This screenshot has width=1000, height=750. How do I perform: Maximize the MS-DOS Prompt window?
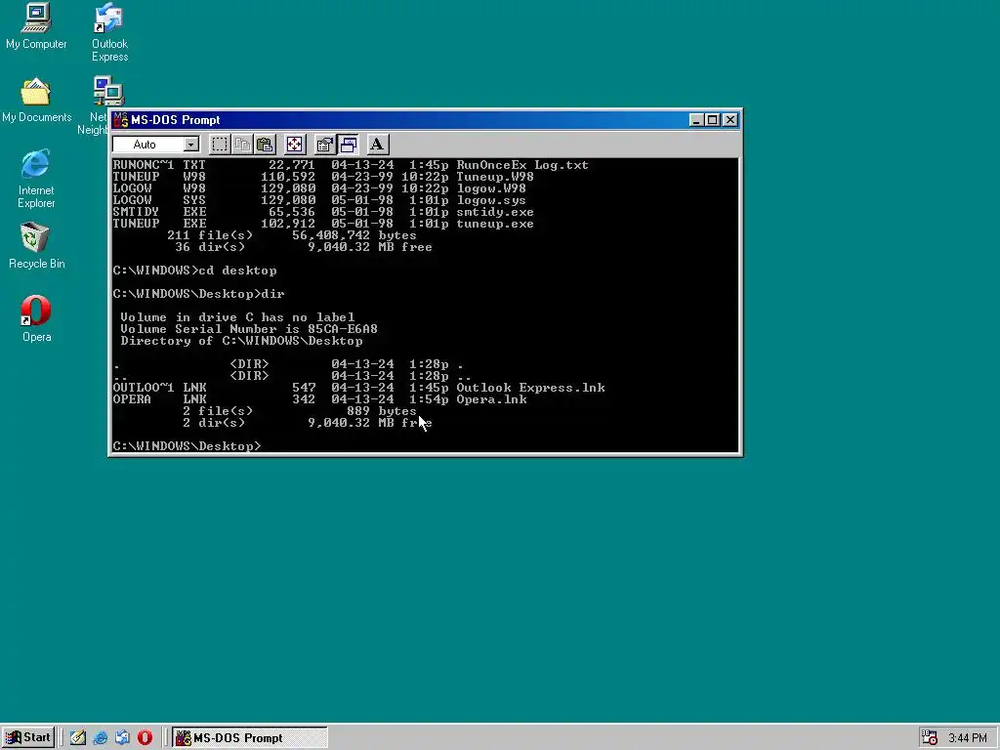712,120
